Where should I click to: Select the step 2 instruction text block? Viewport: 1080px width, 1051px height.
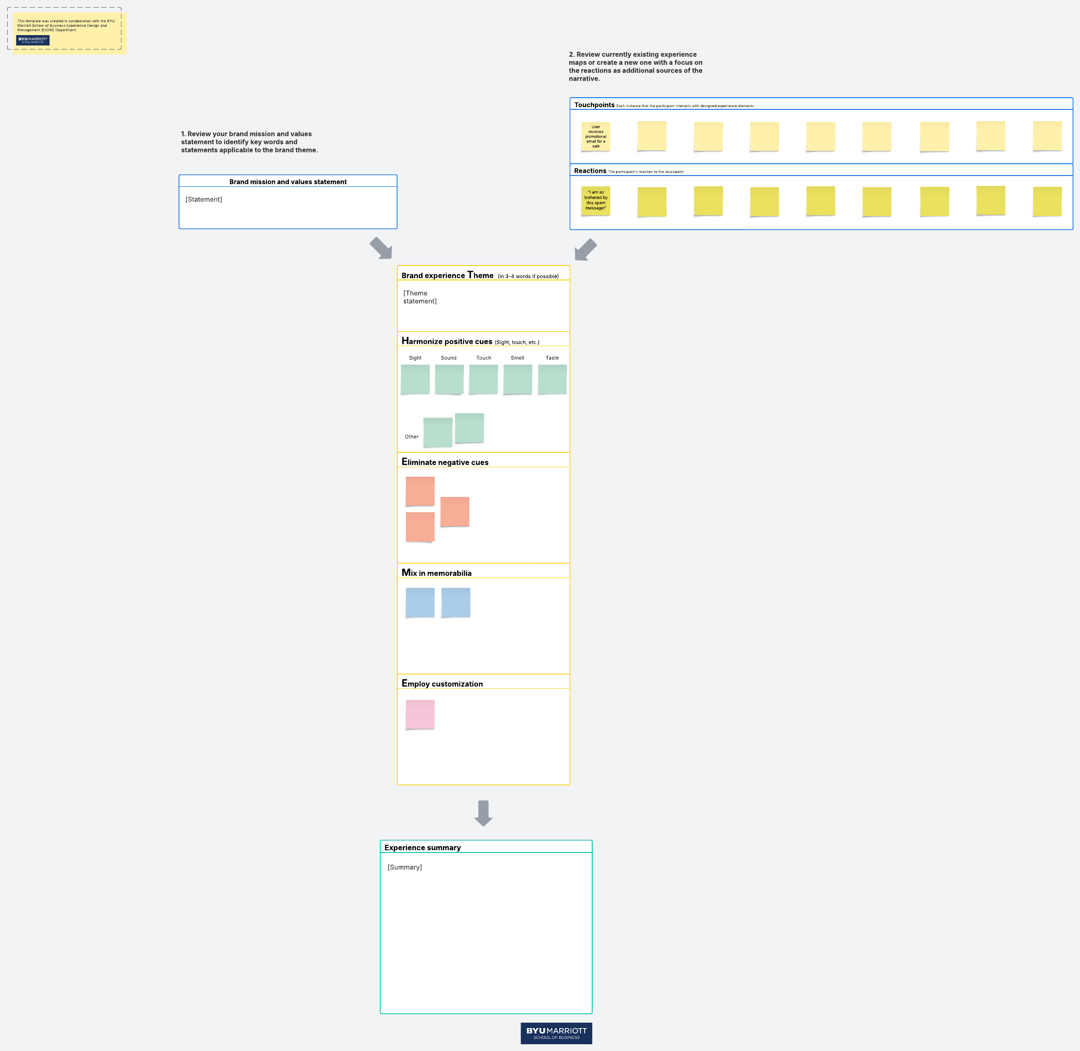coord(635,66)
